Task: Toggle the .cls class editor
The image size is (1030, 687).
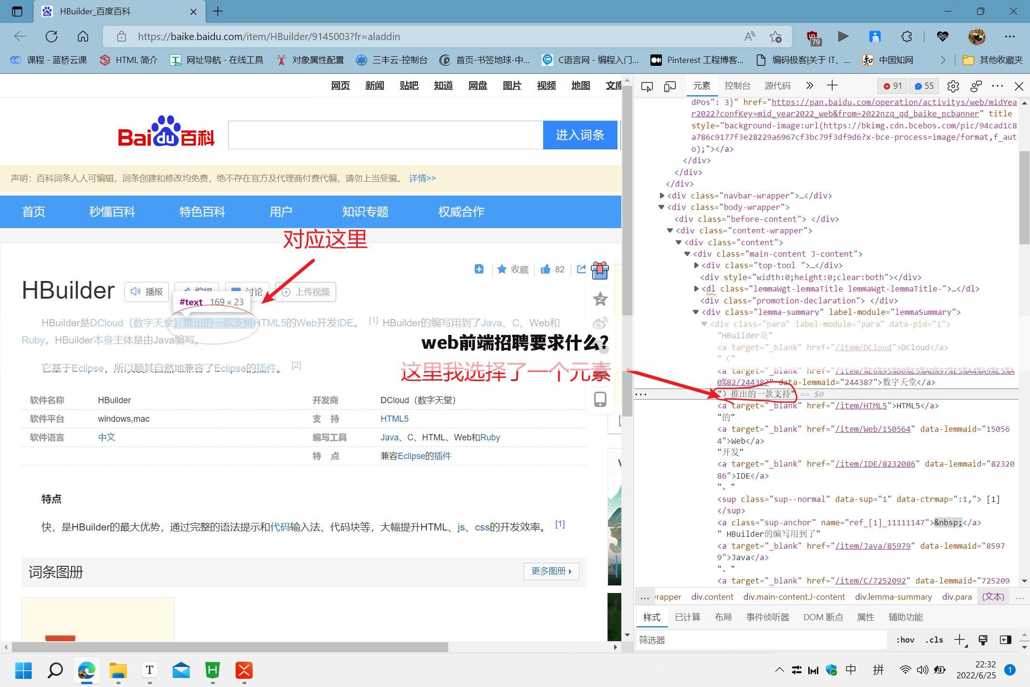Action: tap(934, 640)
